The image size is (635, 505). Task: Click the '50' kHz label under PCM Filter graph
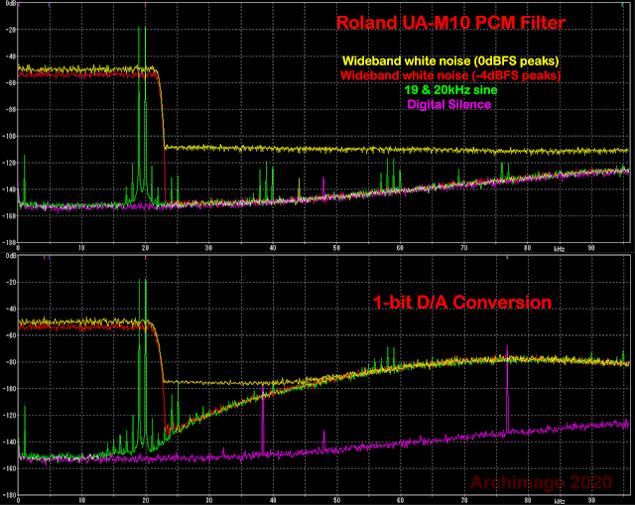pyautogui.click(x=336, y=248)
